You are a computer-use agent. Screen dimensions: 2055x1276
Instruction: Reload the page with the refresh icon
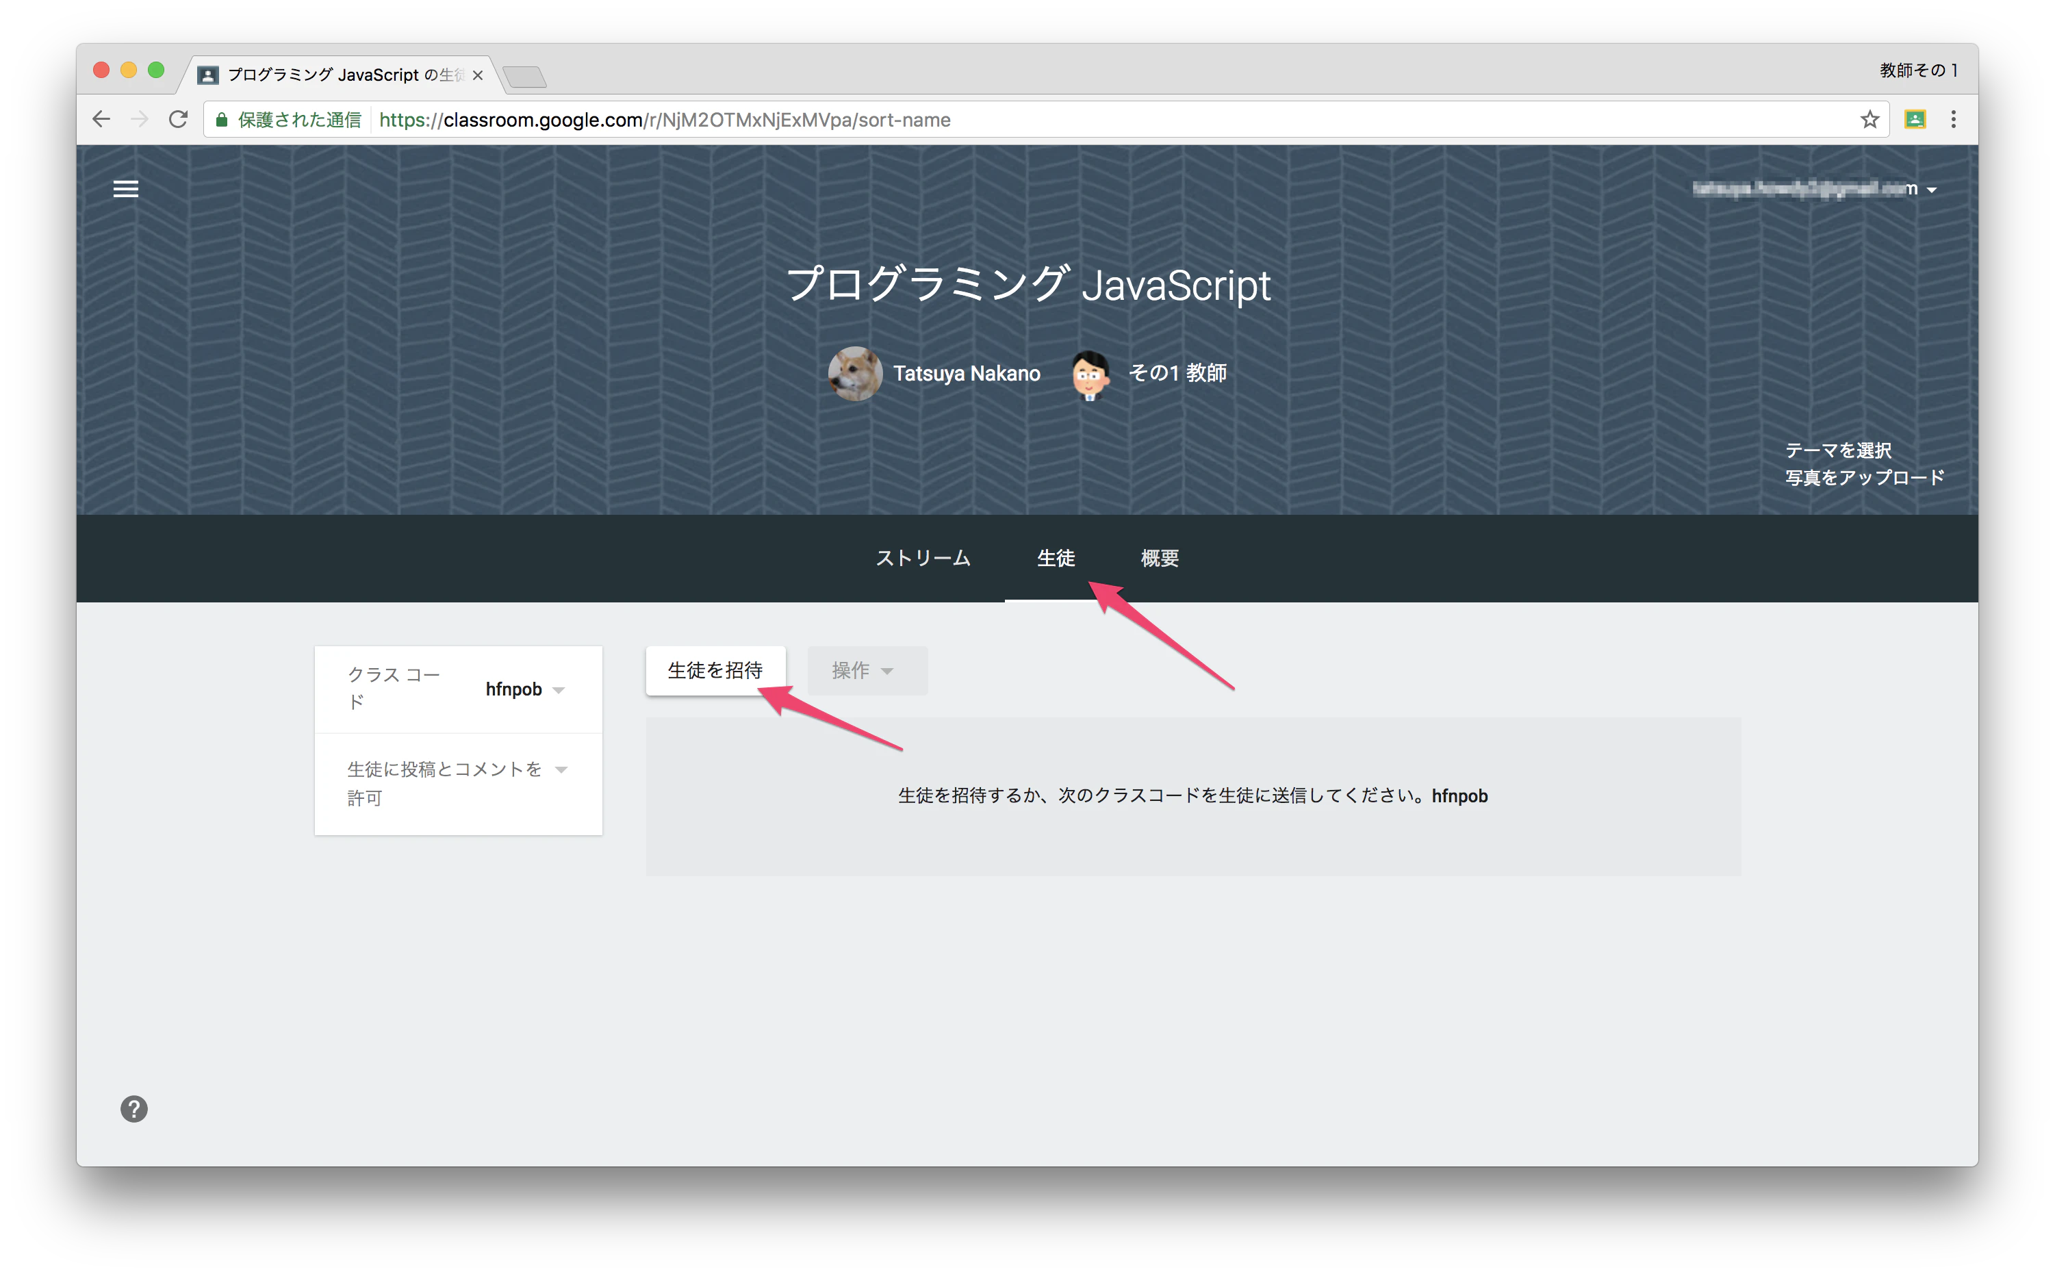click(x=178, y=119)
